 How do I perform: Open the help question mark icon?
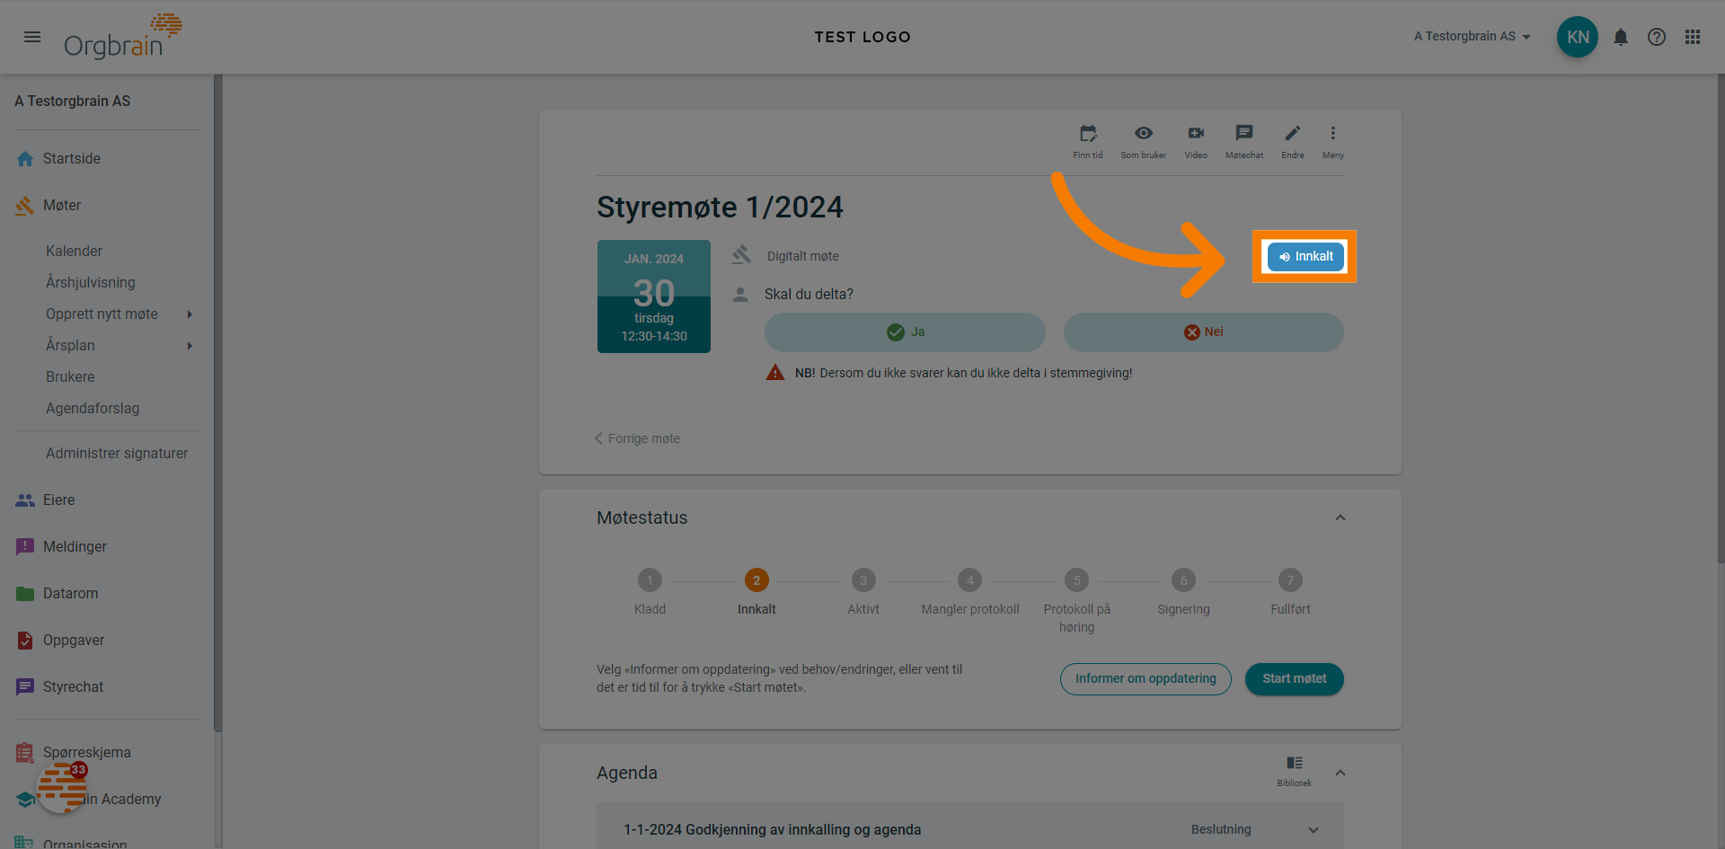[x=1656, y=37]
